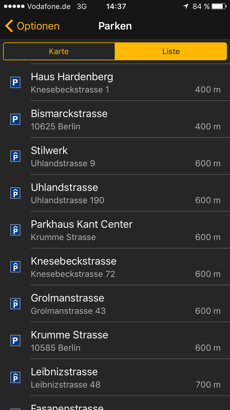Switch to the Karte map tab
The width and height of the screenshot is (230, 410).
click(59, 51)
